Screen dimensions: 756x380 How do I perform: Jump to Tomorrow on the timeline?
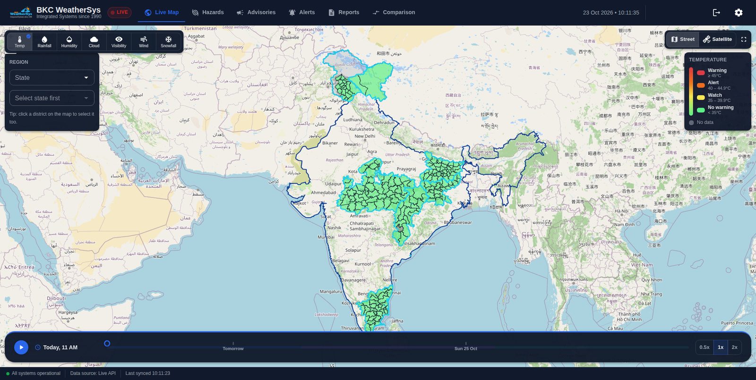(233, 348)
